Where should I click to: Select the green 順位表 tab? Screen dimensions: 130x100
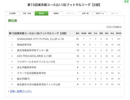(41, 13)
